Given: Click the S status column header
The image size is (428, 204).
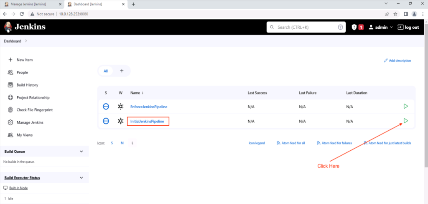Looking at the screenshot, I should point(106,93).
